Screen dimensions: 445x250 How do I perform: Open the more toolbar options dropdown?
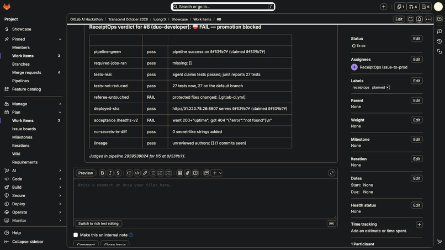pos(217,173)
